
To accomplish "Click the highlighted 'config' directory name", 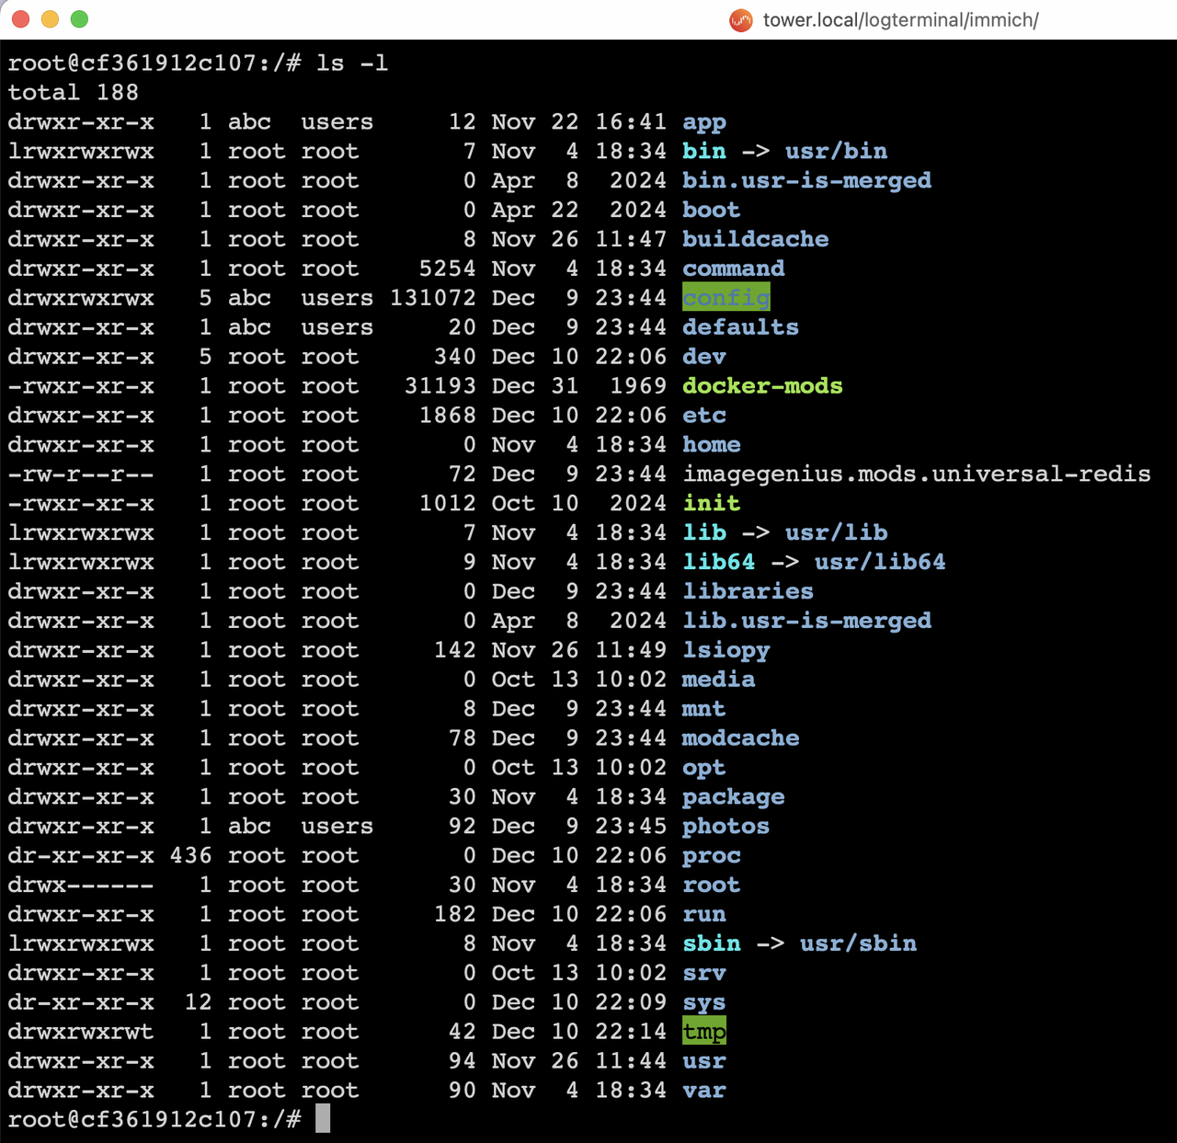I will [x=726, y=298].
